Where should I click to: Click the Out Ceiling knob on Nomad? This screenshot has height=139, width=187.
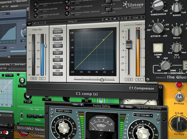[143, 132]
